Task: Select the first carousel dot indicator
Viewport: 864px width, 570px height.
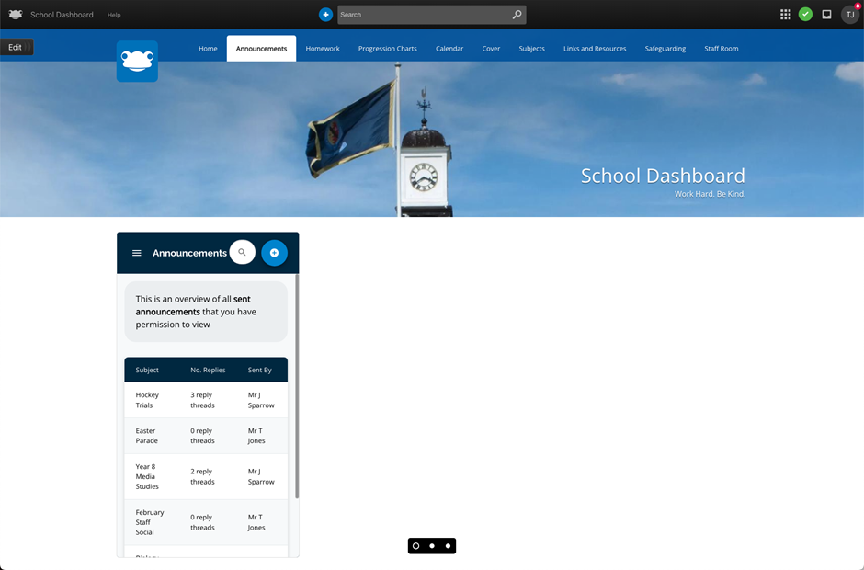Action: [x=416, y=546]
